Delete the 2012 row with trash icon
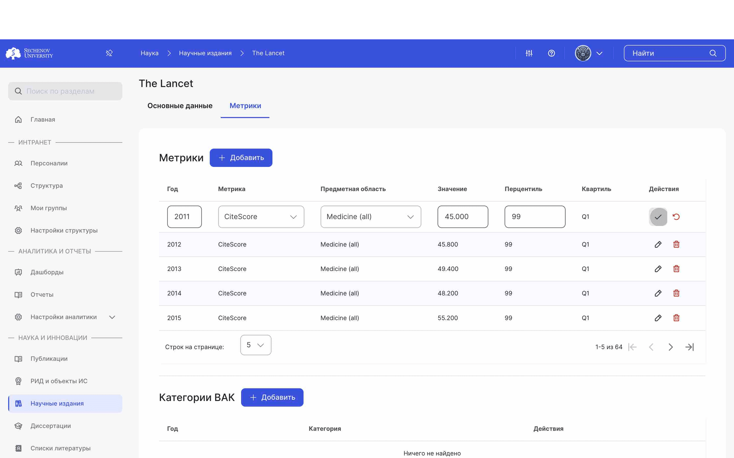Screen dimensions: 734x458 pos(676,245)
